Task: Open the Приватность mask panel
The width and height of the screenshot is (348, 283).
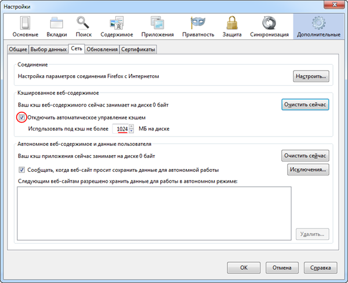Action: [198, 27]
